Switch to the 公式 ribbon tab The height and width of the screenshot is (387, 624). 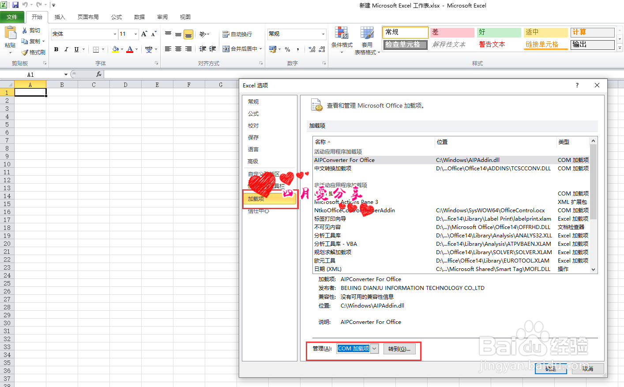click(x=117, y=17)
